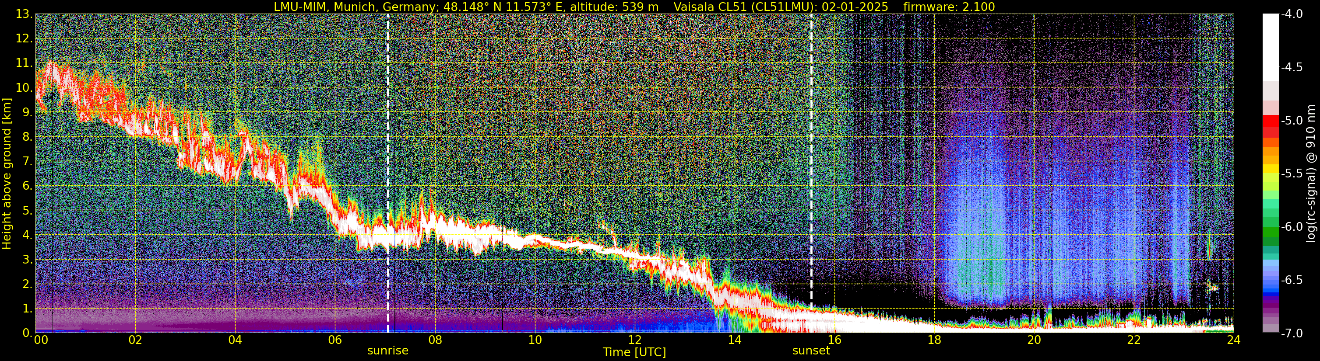Click the '1.' height axis tick label
The width and height of the screenshot is (1320, 361).
click(28, 309)
